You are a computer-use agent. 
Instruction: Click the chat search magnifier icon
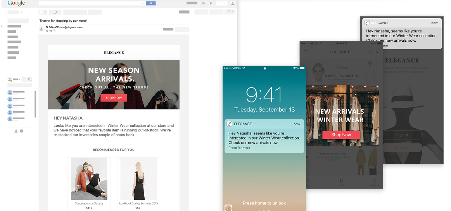[29, 79]
